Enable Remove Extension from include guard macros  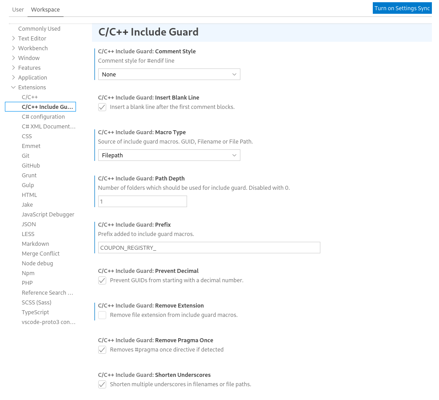pyautogui.click(x=102, y=315)
